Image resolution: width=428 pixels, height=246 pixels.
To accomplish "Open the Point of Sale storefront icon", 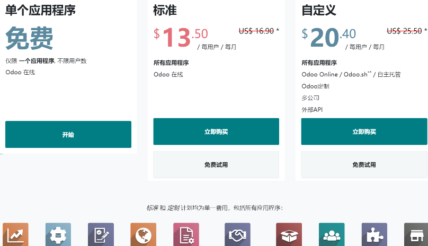I will click(416, 234).
